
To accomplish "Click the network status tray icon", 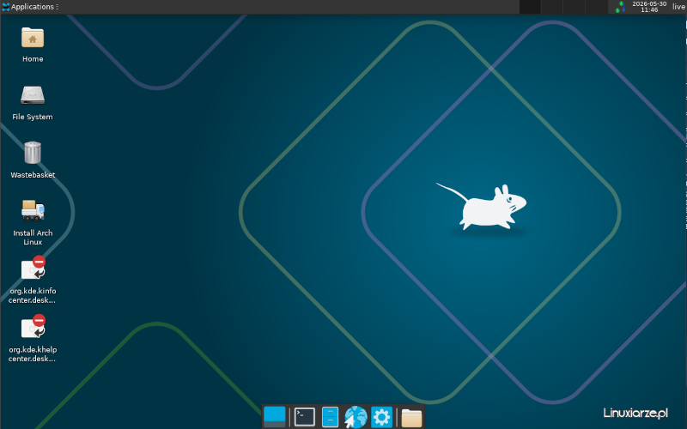I will [x=620, y=7].
